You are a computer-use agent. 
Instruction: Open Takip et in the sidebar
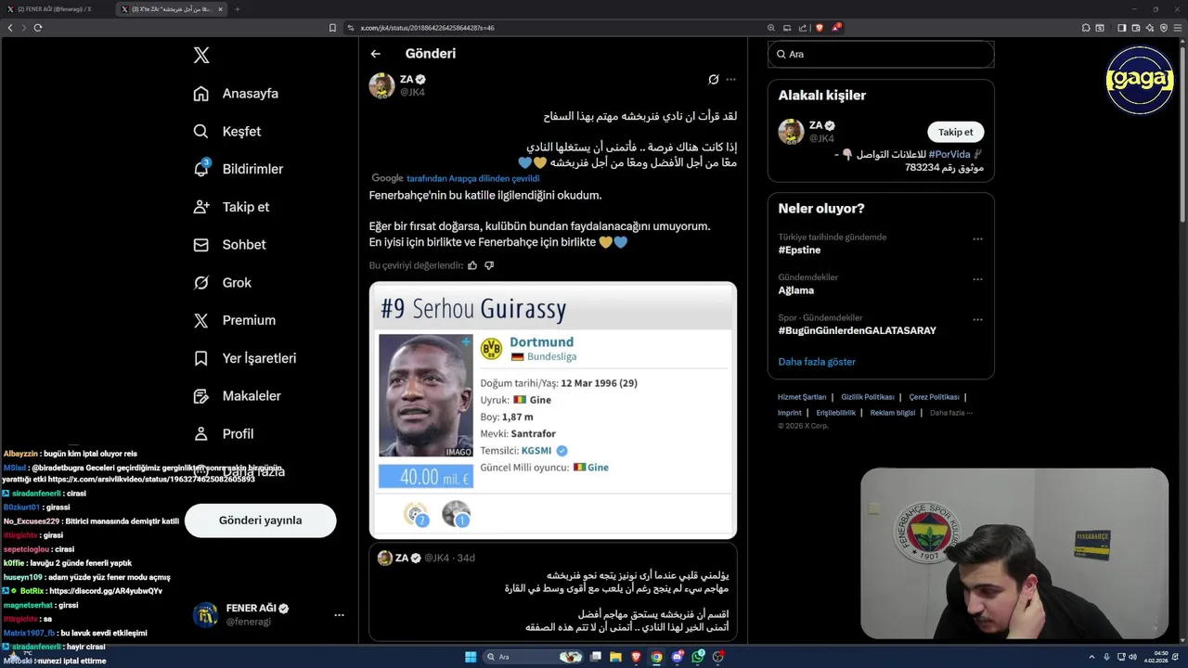[231, 207]
